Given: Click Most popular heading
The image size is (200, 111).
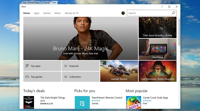Looking at the screenshot, I should click(136, 91).
